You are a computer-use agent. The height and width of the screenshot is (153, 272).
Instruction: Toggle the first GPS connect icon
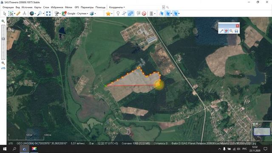(161, 13)
